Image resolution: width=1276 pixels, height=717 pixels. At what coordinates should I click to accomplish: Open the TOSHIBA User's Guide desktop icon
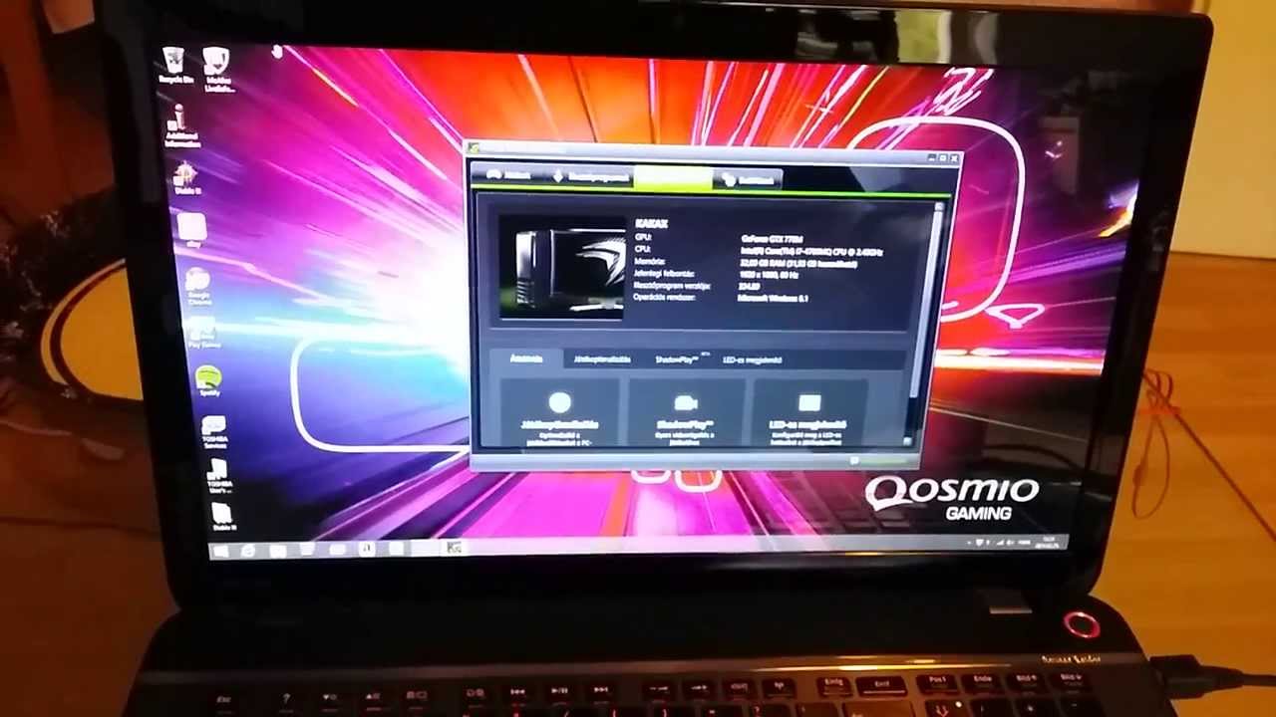coord(218,479)
